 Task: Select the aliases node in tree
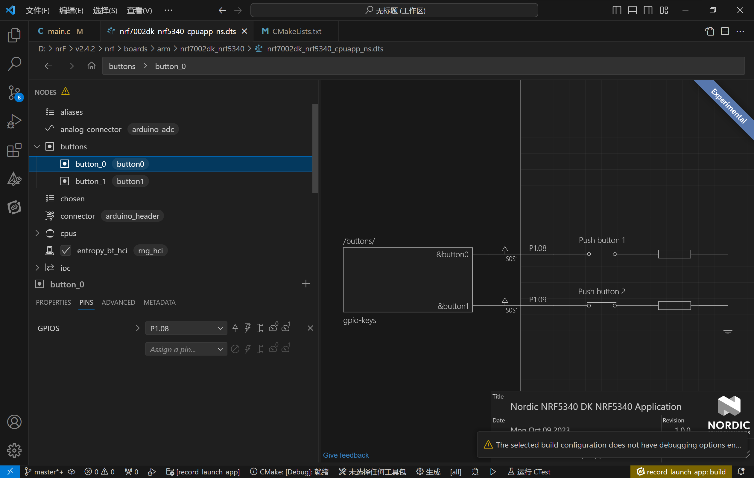click(x=171, y=112)
